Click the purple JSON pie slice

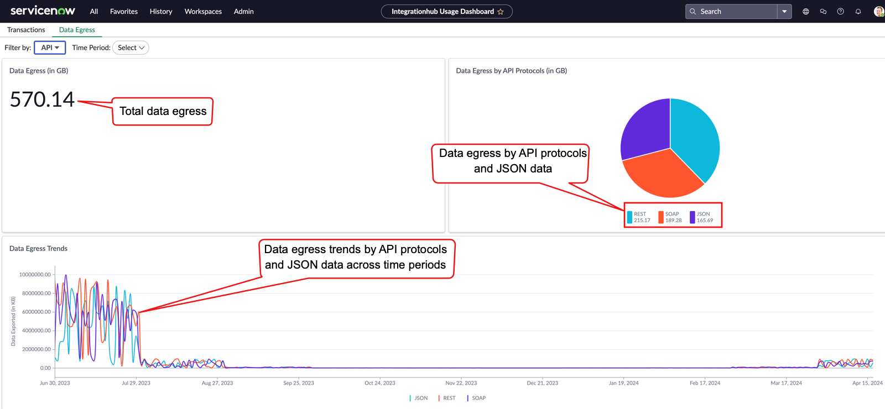[x=644, y=130]
